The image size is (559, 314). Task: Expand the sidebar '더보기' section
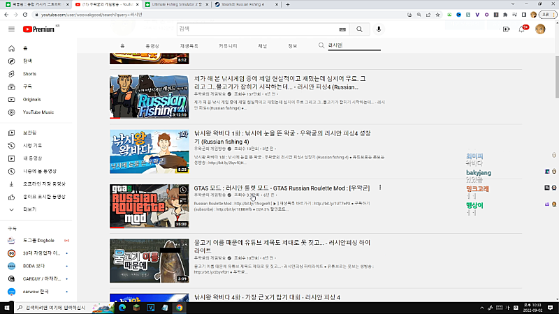coord(30,209)
